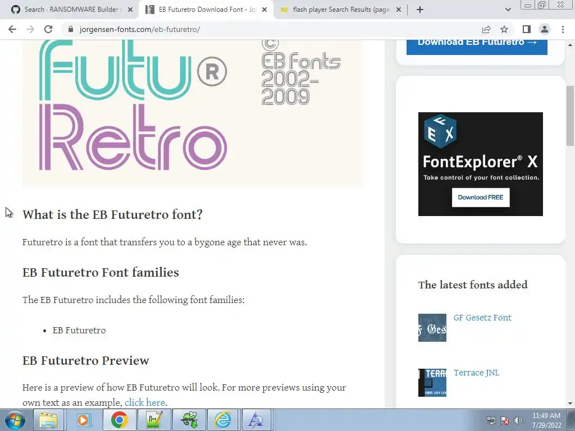This screenshot has width=575, height=431.
Task: Follow the 'click here' preview link
Action: [x=144, y=402]
